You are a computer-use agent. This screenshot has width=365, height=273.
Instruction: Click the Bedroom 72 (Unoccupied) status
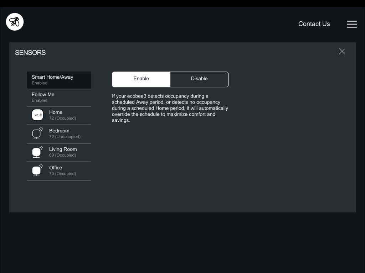[65, 137]
